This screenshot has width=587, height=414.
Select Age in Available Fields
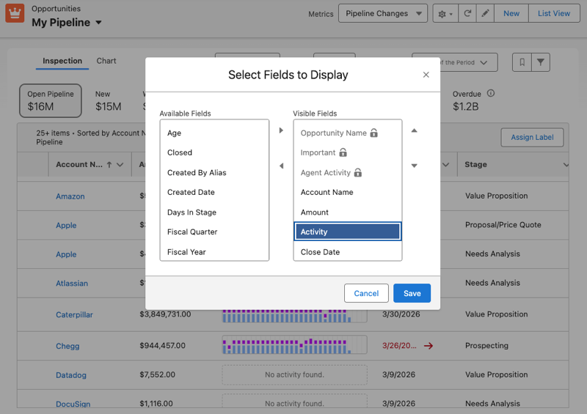pyautogui.click(x=214, y=133)
